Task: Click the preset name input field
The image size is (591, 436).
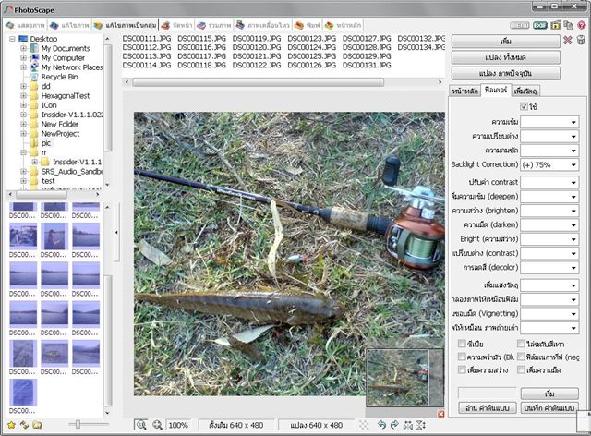Action: 487,394
